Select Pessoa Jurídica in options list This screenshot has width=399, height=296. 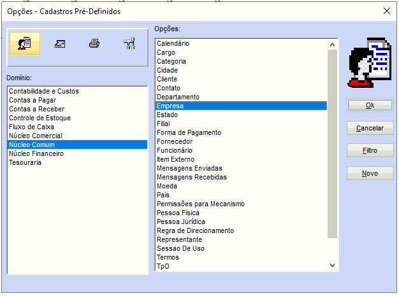click(x=181, y=222)
